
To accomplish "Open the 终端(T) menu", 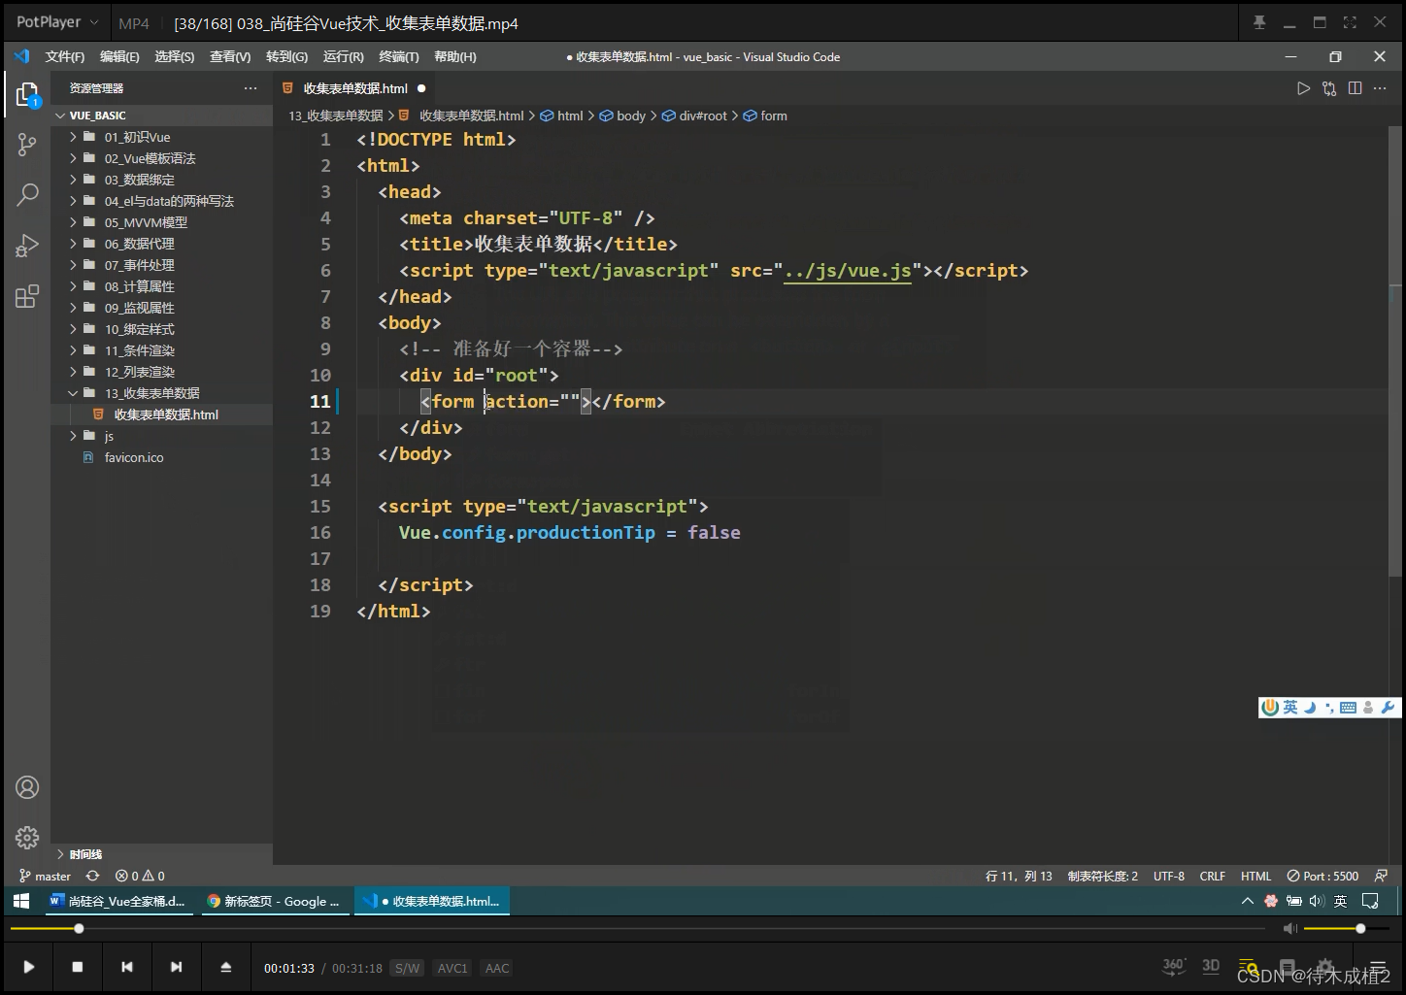I will 399,57.
